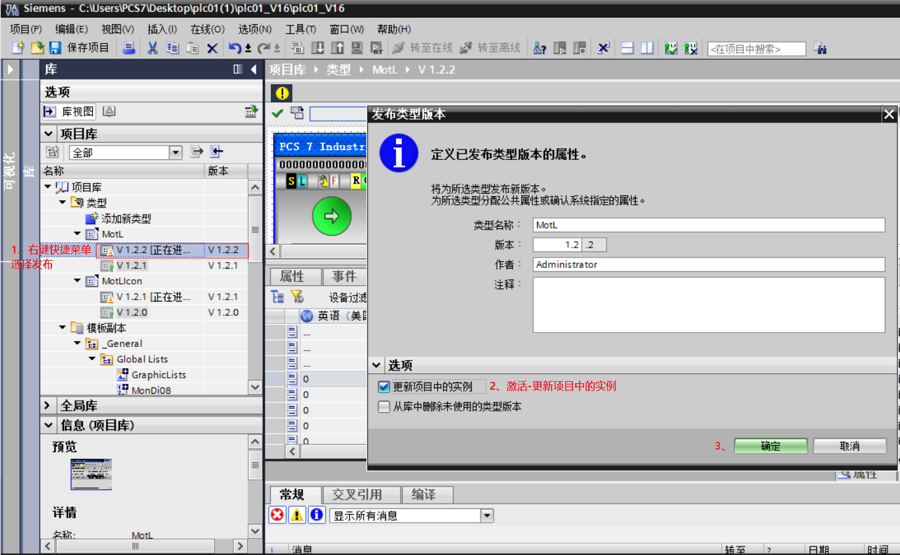Click the 在项目中搜索 search box

point(756,49)
